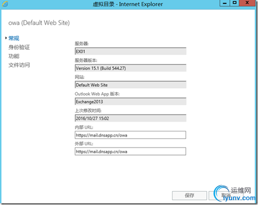Click the 服务器 label
The image size is (258, 205).
click(82, 44)
